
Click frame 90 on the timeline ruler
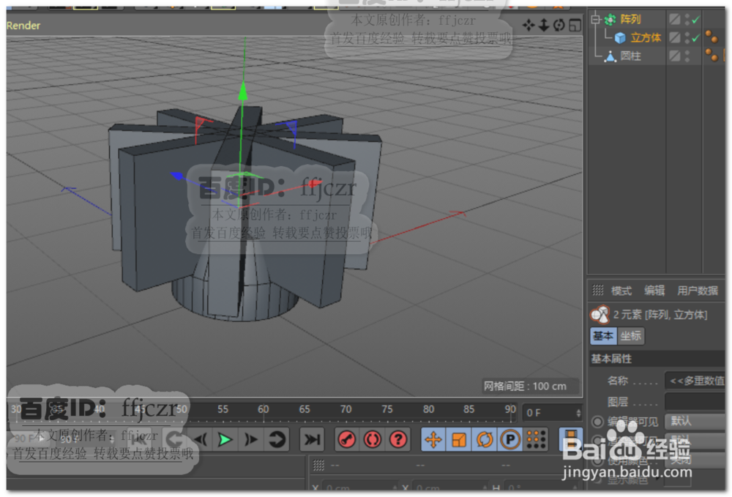point(510,410)
